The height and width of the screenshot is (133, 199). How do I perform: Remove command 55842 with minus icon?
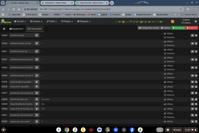pyautogui.click(x=196, y=121)
